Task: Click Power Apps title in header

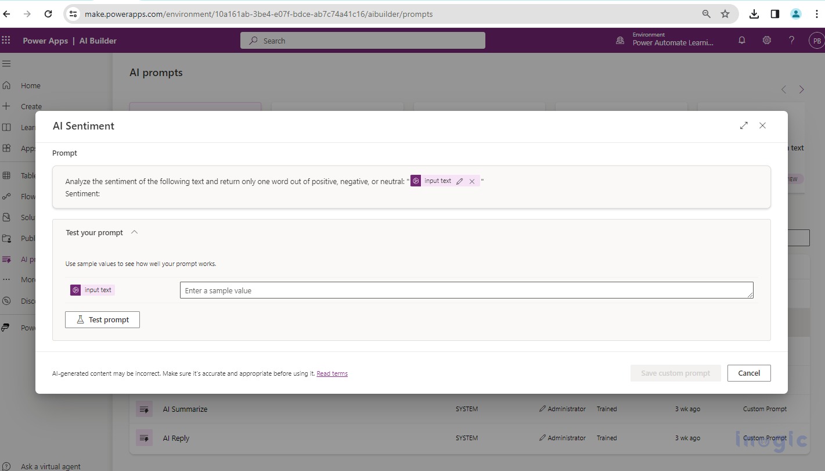Action: pos(45,41)
